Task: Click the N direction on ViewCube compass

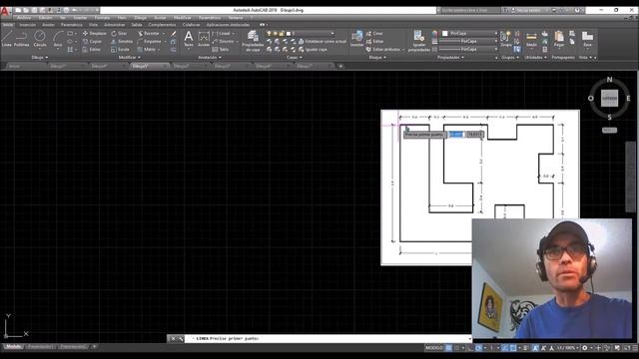Action: click(x=609, y=80)
